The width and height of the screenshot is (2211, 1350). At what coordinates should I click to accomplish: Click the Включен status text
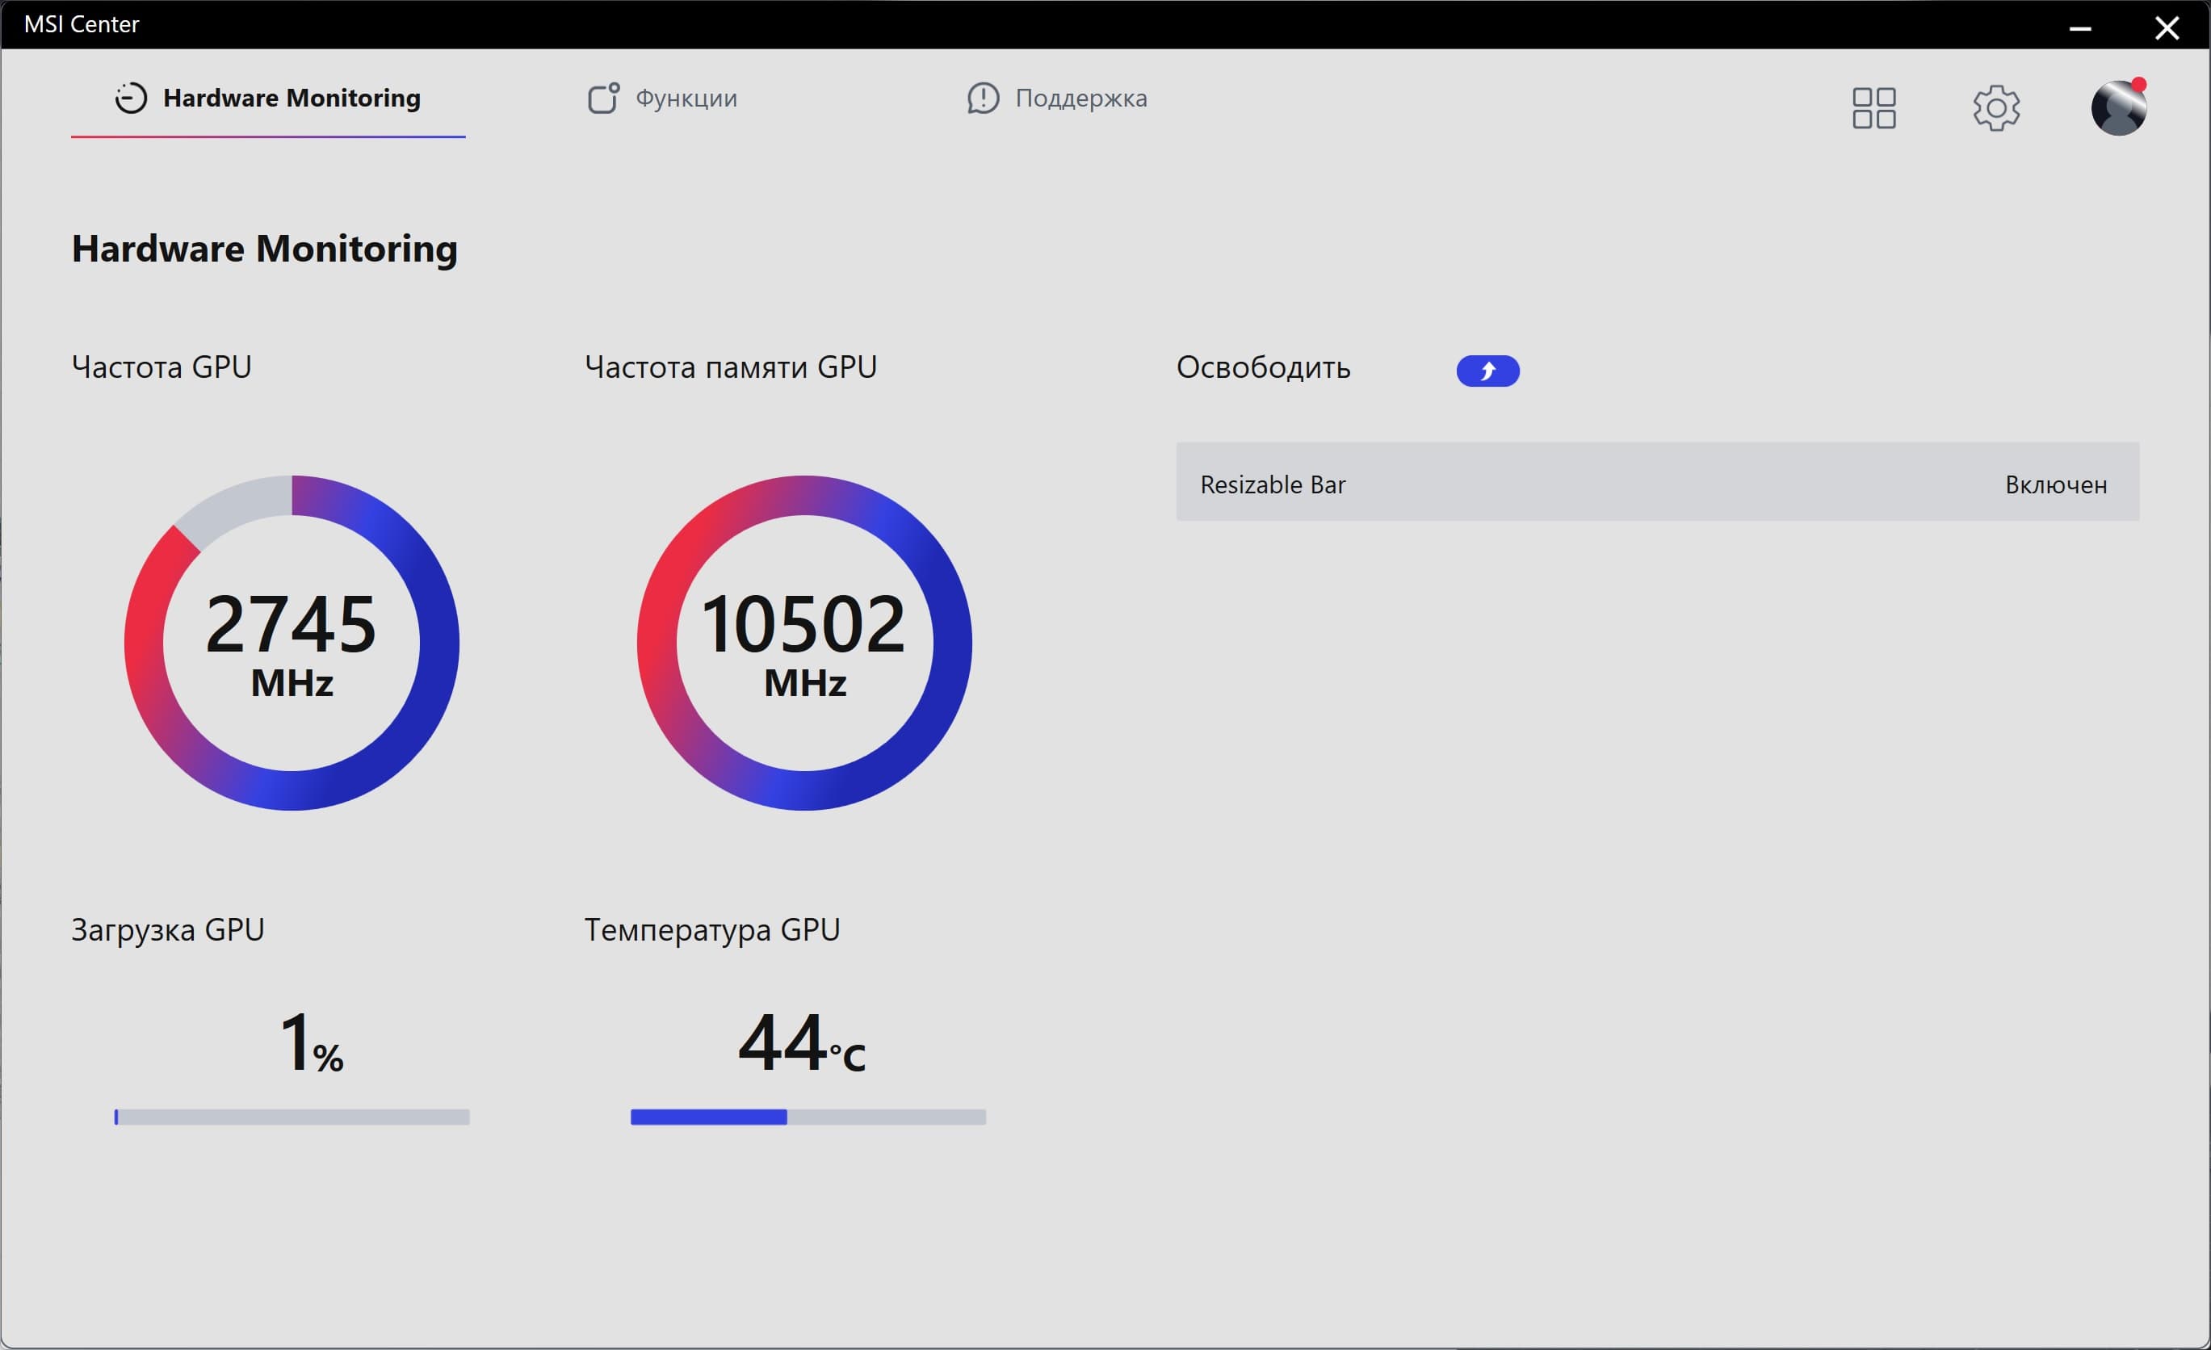2055,485
